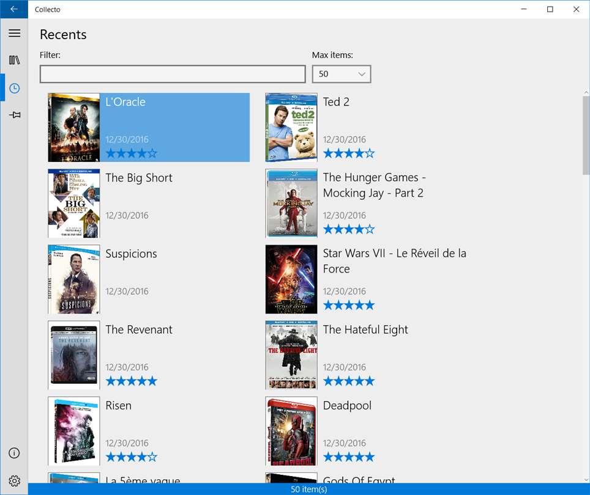Expand the Max items dropdown

click(x=342, y=74)
